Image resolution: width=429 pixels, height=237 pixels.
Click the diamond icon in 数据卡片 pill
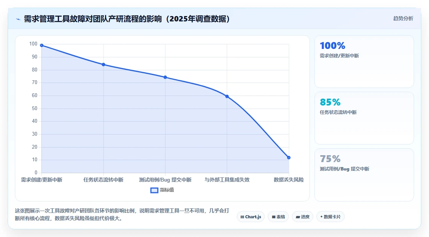(x=321, y=217)
